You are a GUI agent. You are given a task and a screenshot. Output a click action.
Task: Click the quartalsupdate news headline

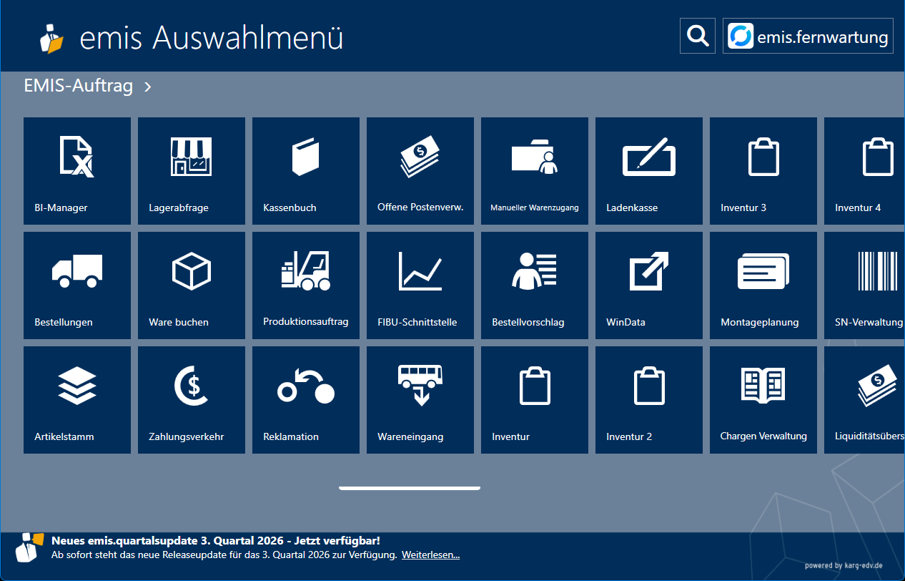coord(216,541)
